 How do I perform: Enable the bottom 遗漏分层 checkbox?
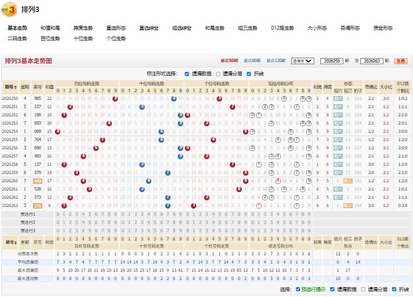(x=363, y=289)
